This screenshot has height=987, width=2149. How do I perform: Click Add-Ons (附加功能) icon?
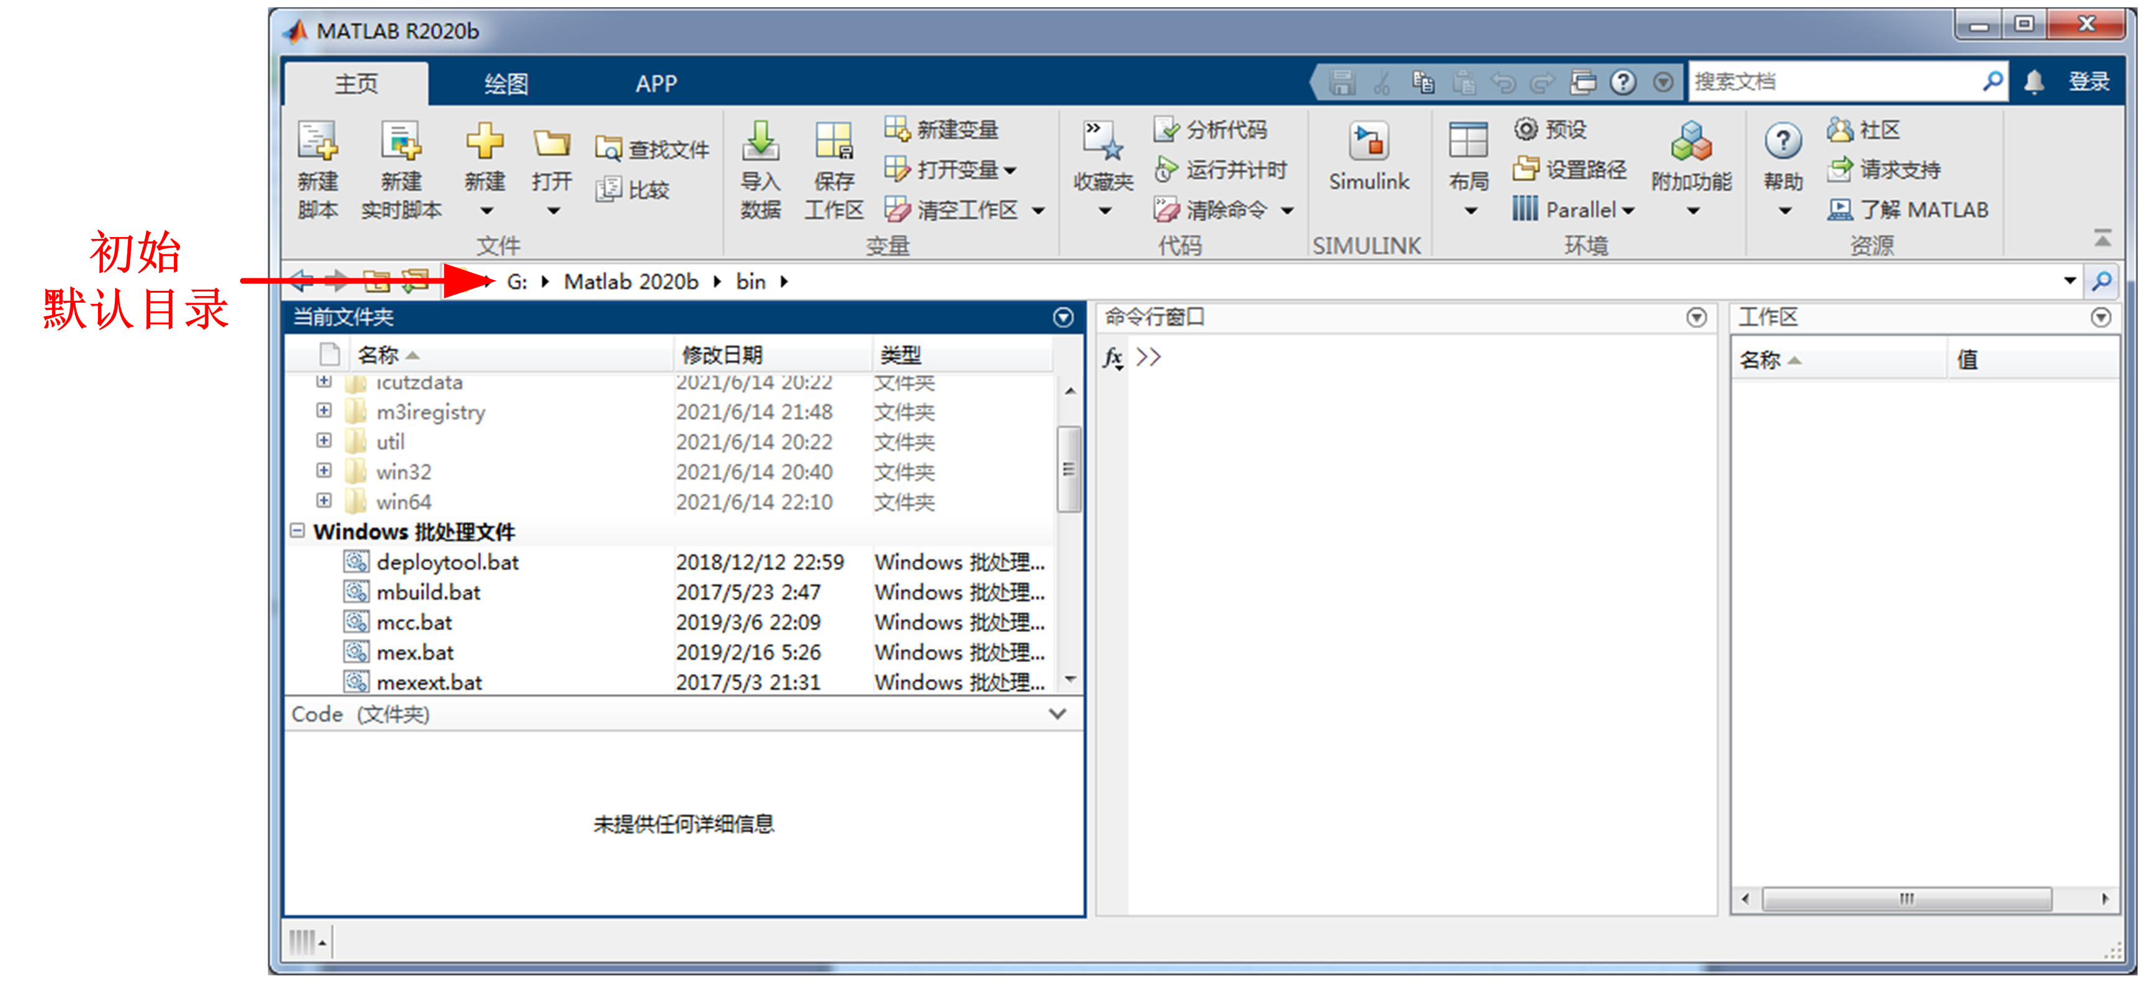pos(1691,140)
